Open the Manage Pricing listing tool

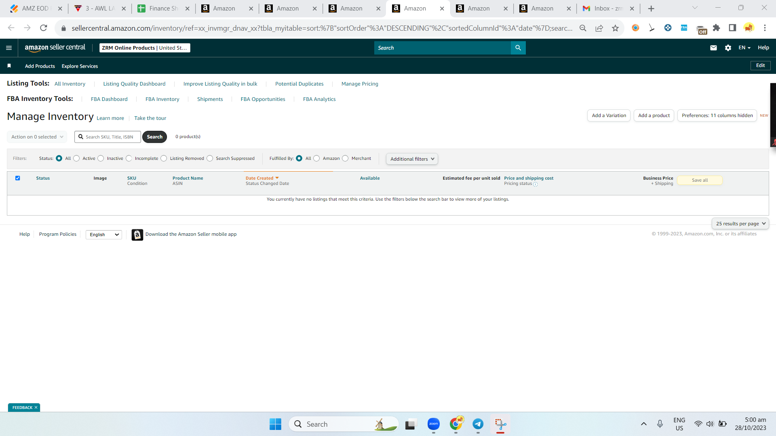click(x=360, y=84)
